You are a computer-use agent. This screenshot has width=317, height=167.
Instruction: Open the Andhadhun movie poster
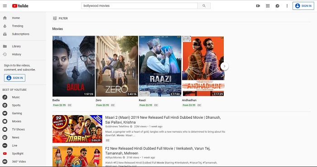(x=203, y=66)
